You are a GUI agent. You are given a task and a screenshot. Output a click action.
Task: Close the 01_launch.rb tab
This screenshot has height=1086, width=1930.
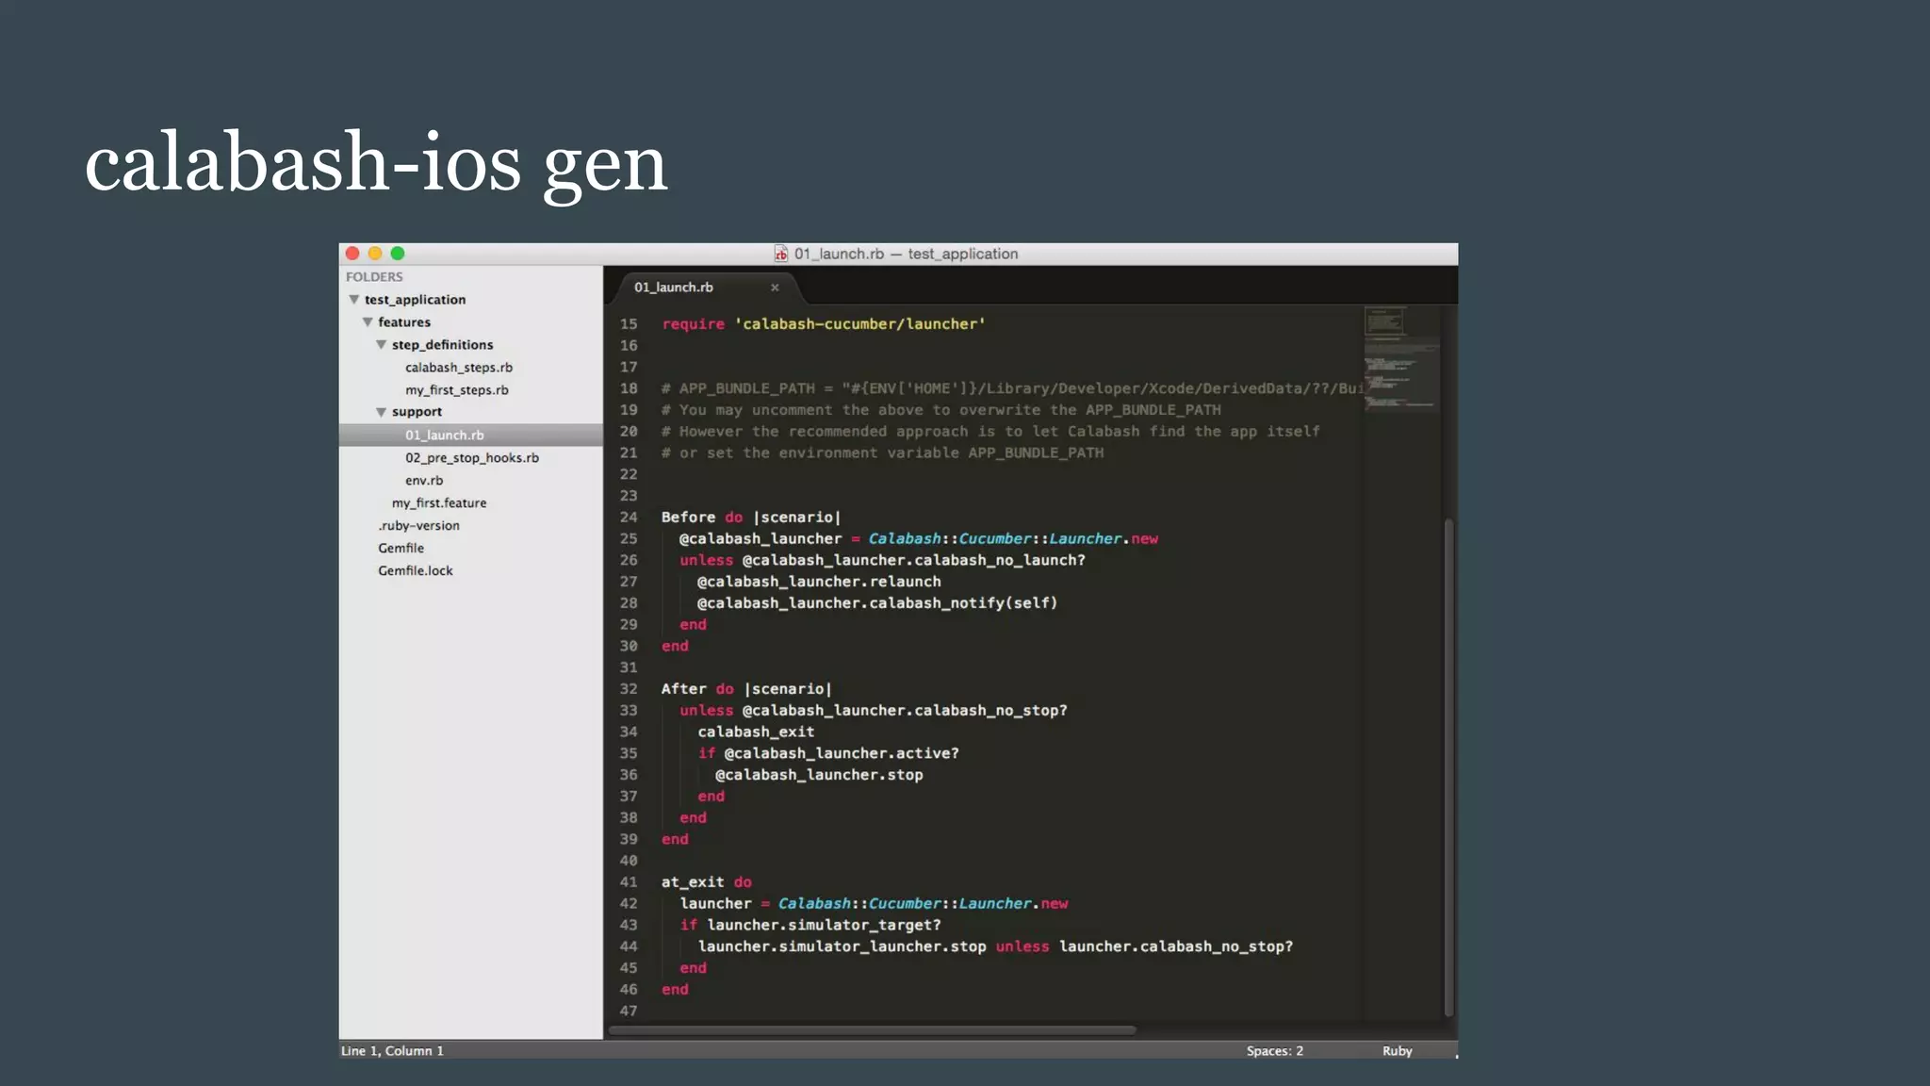[775, 288]
